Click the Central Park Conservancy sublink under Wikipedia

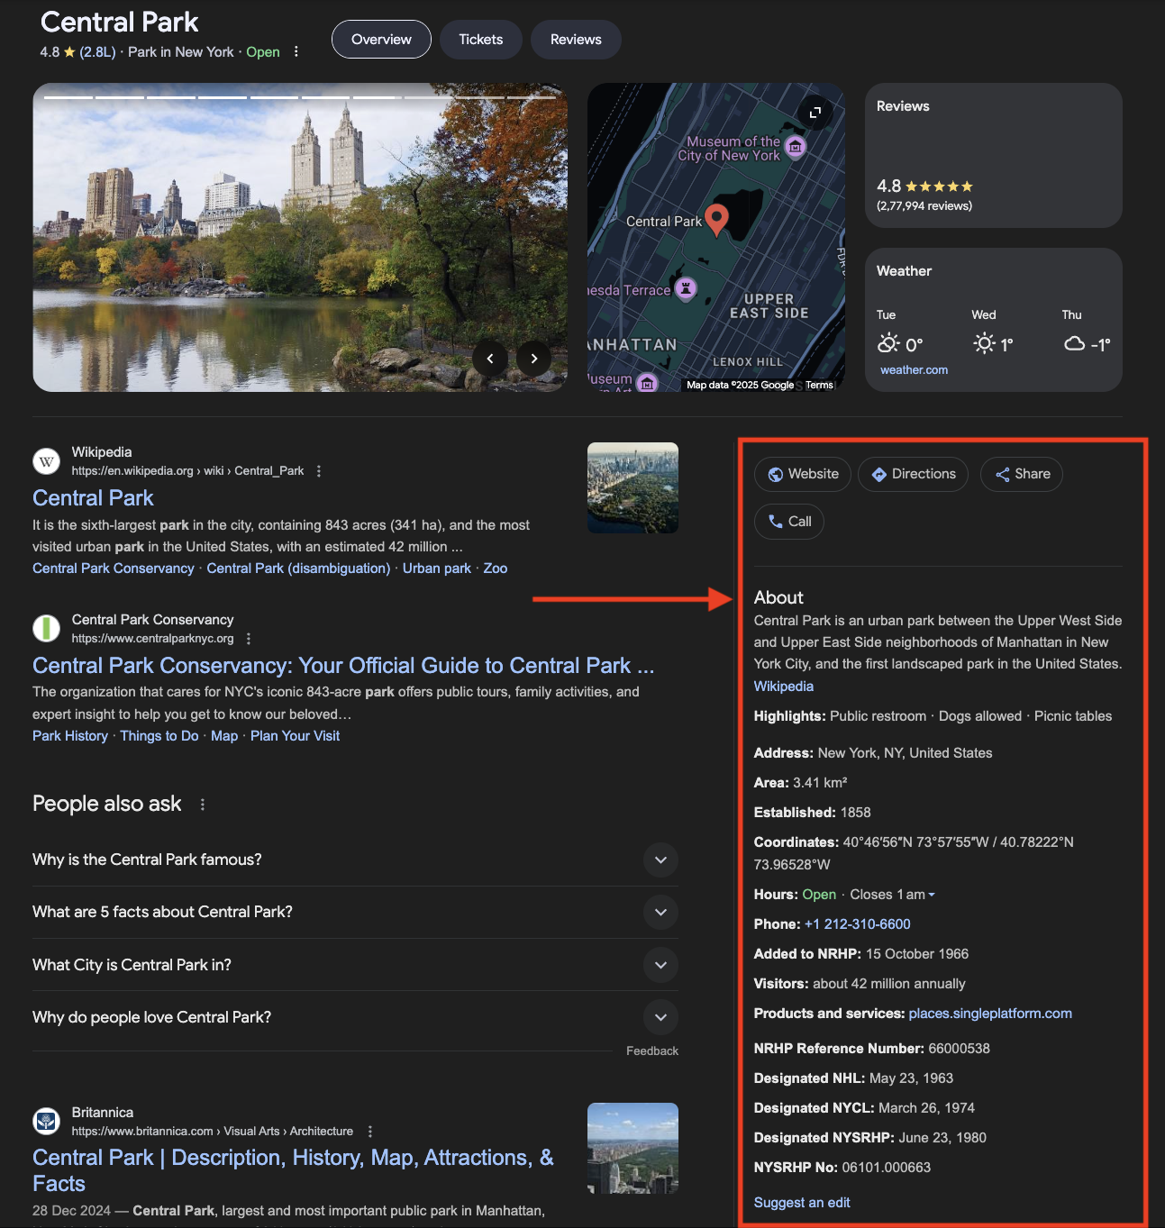(x=114, y=569)
